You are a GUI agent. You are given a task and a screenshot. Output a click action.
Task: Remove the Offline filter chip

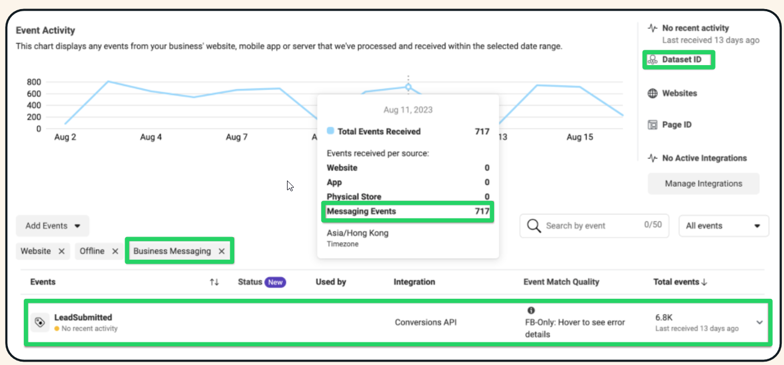[115, 251]
